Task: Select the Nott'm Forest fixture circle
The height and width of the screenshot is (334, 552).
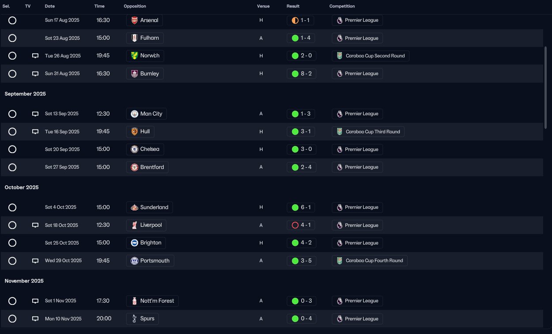Action: (12, 301)
